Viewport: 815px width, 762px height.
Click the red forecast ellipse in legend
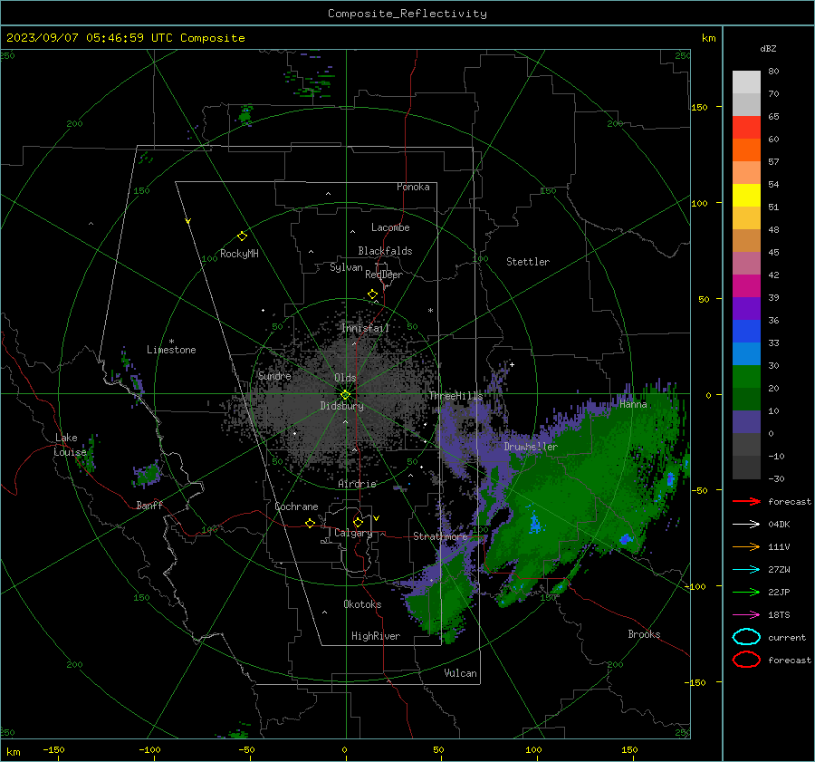(746, 660)
